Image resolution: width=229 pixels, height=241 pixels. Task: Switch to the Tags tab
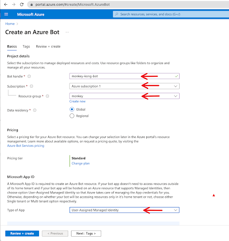(26, 47)
